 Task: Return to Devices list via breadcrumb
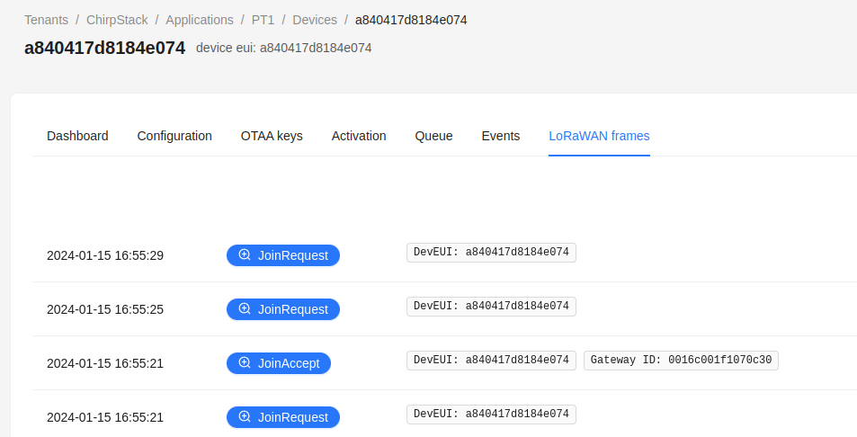[x=315, y=20]
